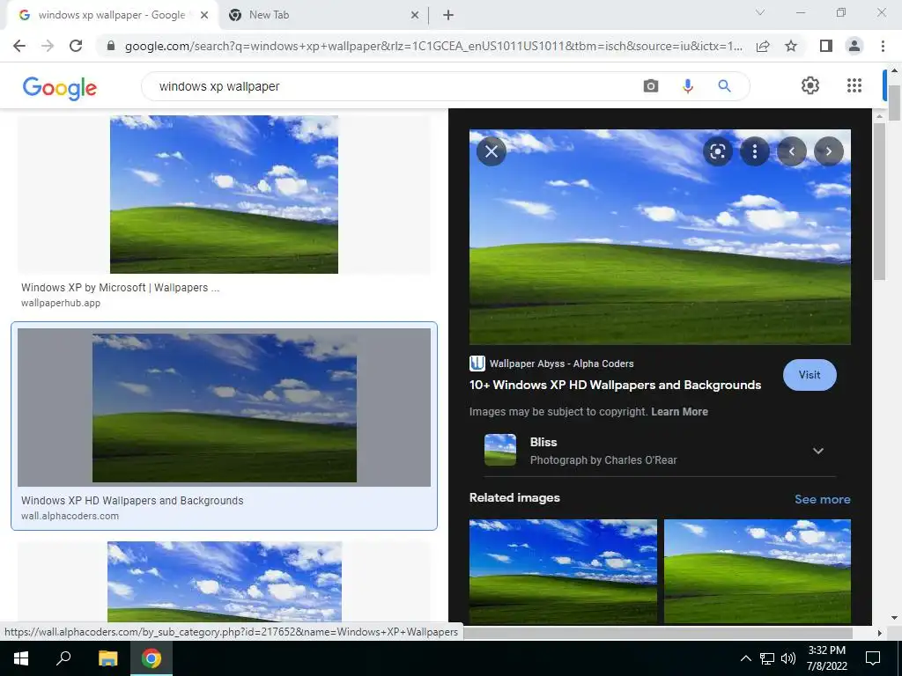Open the second related image thumbnail

(757, 571)
